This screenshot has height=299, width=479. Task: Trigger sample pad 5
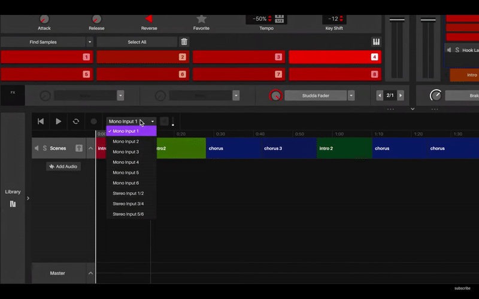point(47,74)
